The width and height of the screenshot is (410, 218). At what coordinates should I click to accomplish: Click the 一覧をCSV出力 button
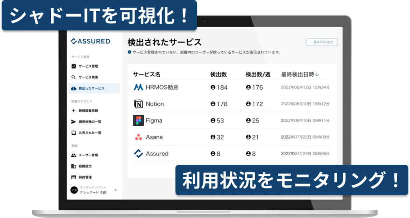[x=322, y=42]
